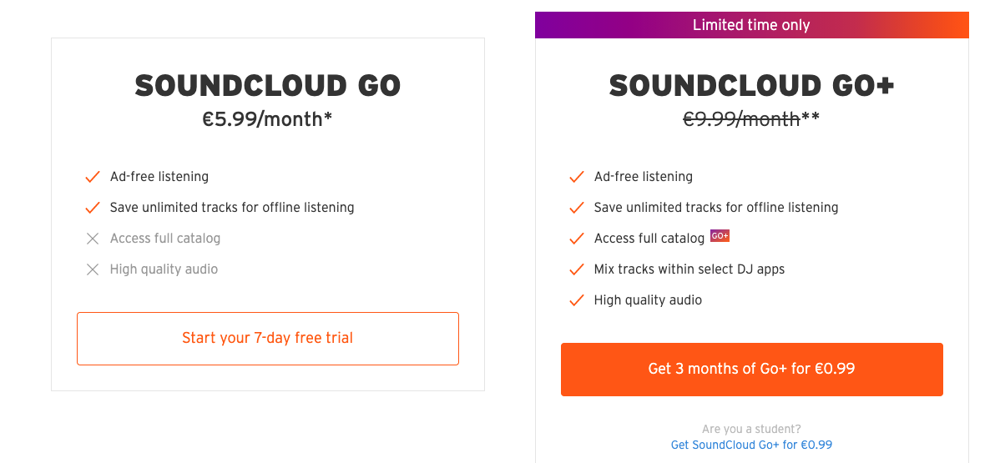Click checkmark beside Go+ offline listening feature
This screenshot has height=463, width=1000.
pyautogui.click(x=577, y=207)
